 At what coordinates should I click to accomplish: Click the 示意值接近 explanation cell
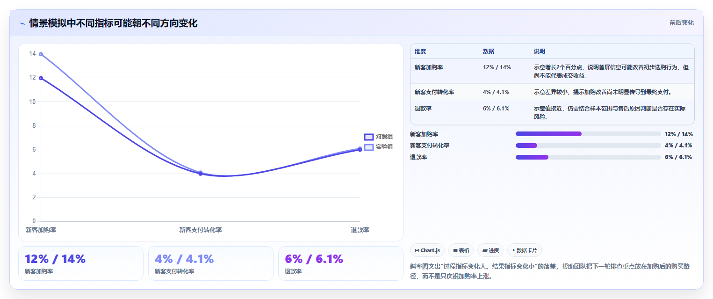610,112
